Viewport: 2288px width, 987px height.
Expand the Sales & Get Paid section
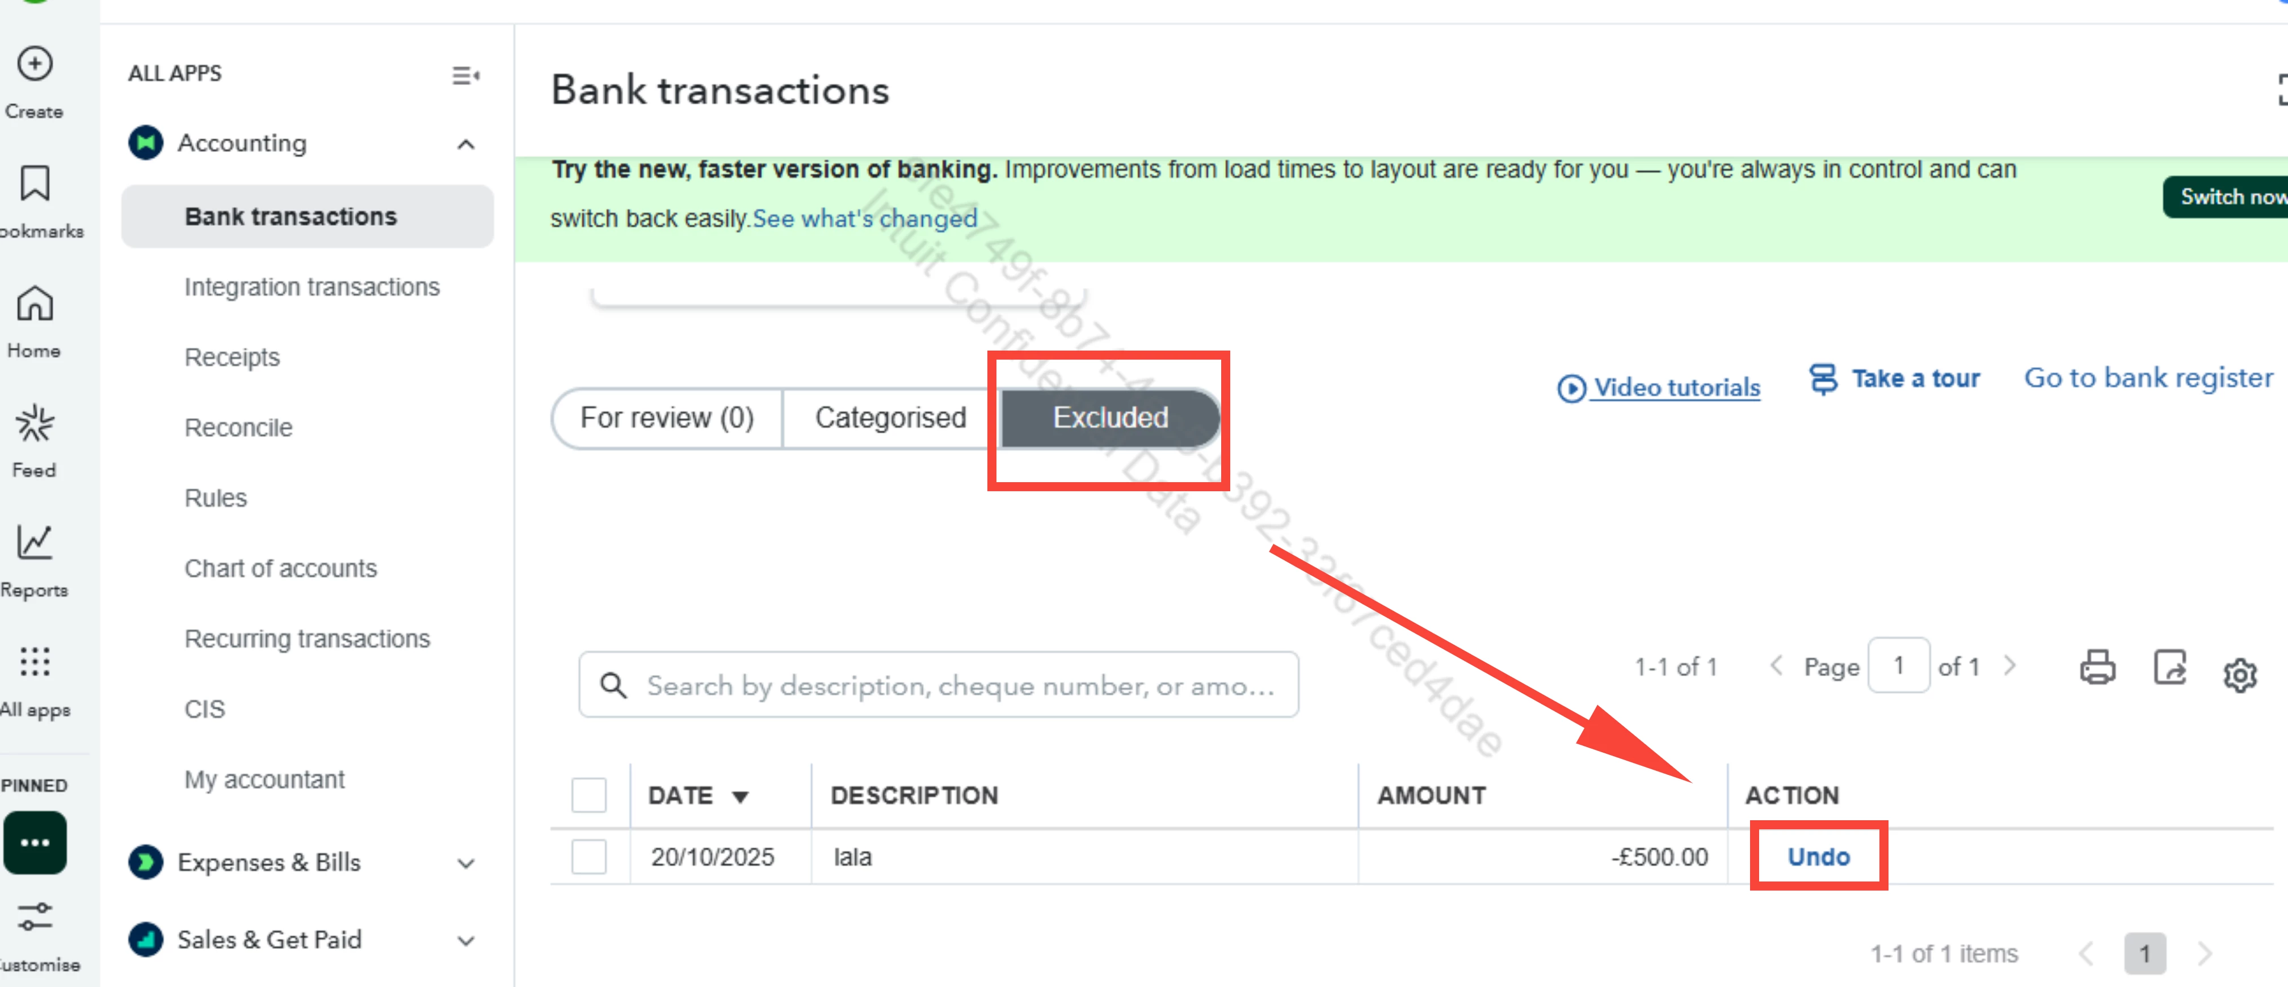click(x=466, y=941)
